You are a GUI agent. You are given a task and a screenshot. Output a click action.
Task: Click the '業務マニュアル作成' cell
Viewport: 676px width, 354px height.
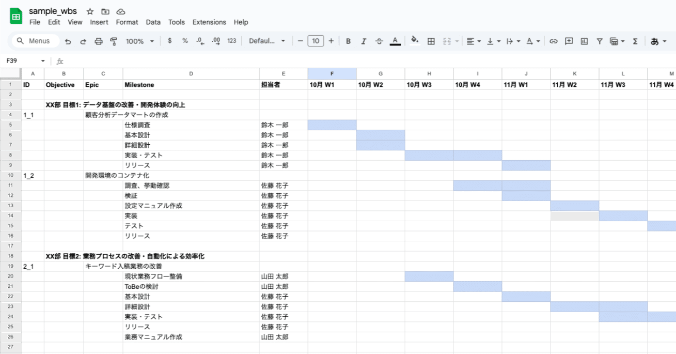191,337
